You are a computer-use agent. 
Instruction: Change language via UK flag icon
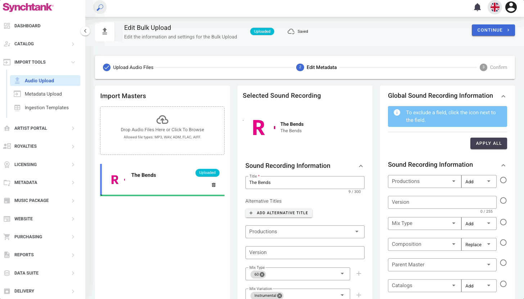point(495,7)
